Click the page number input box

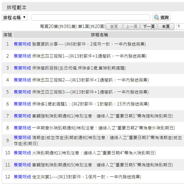point(180,27)
